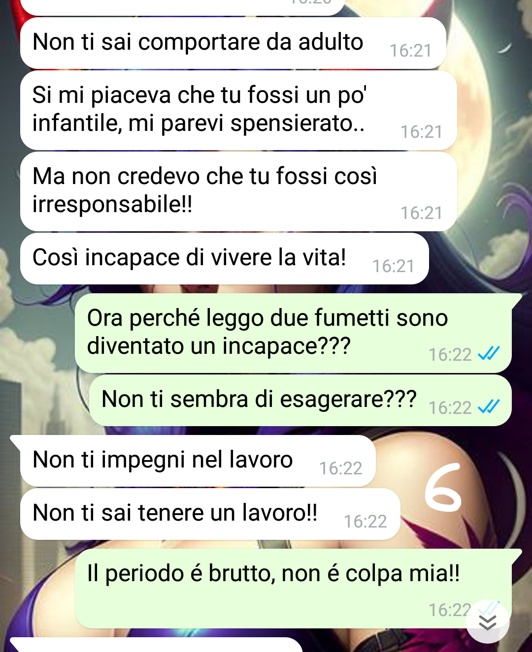Select sent message 'Il periodo é brutto, non é colpa mia!!'
The width and height of the screenshot is (532, 652).
coord(294,589)
